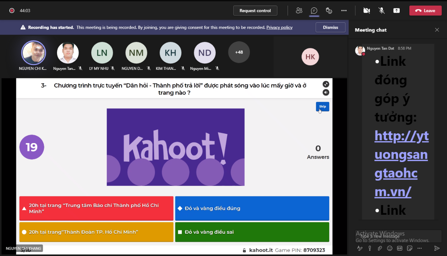Toggle the Kahoot sound icon
The height and width of the screenshot is (256, 447).
[x=326, y=92]
